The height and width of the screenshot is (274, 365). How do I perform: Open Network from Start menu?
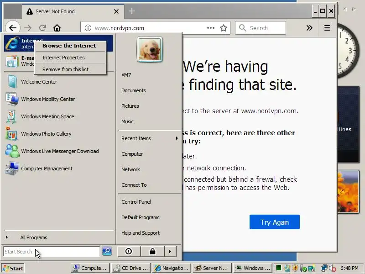(x=131, y=169)
